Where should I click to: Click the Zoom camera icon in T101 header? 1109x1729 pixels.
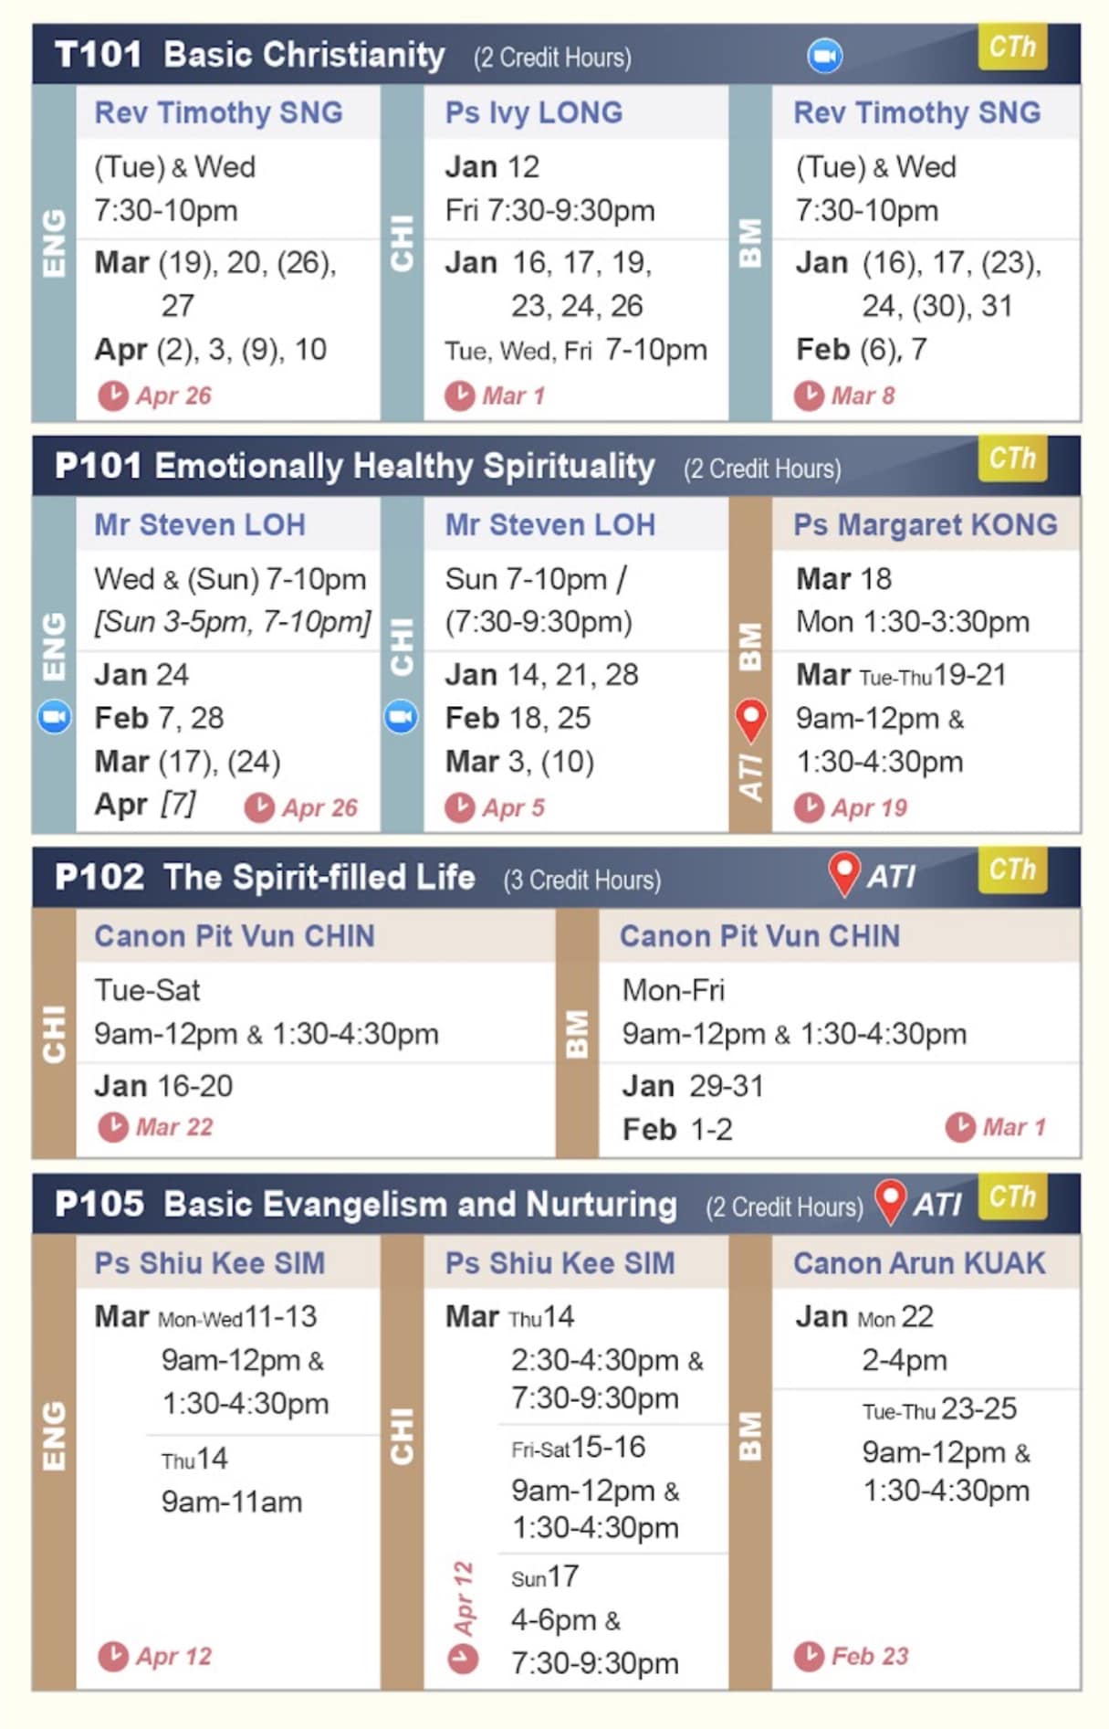pyautogui.click(x=824, y=56)
